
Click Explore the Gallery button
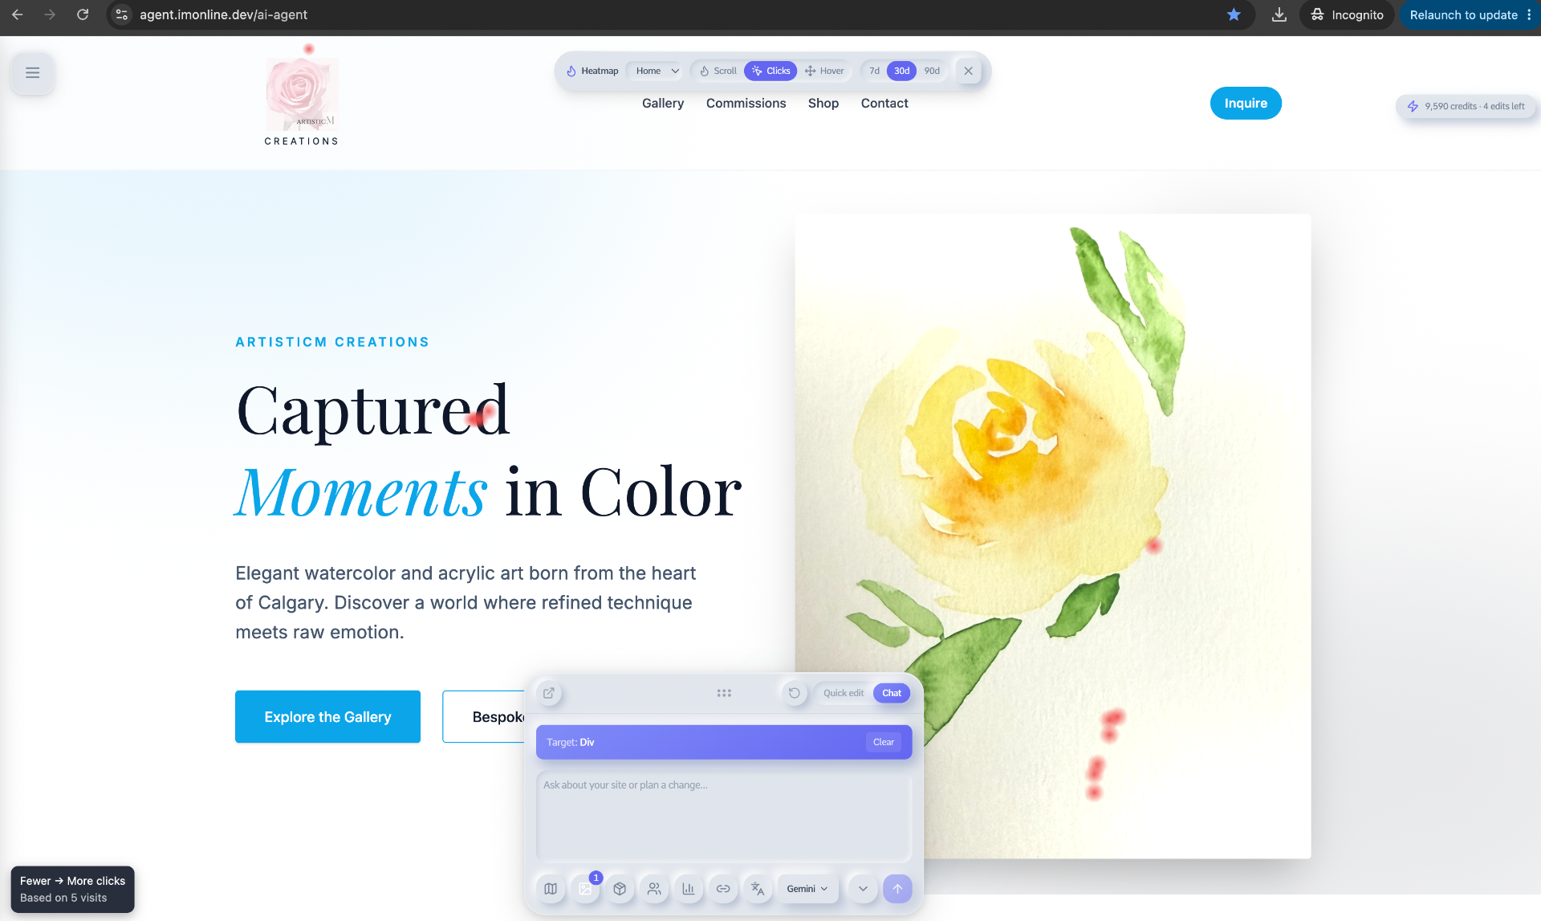click(327, 717)
